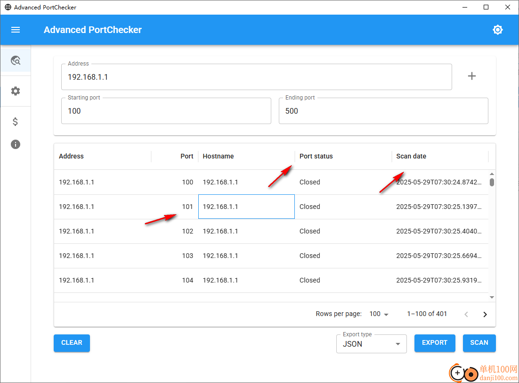The image size is (519, 383).
Task: Click scan date 2025-05-29T07:30:24.8742
Action: tap(439, 182)
